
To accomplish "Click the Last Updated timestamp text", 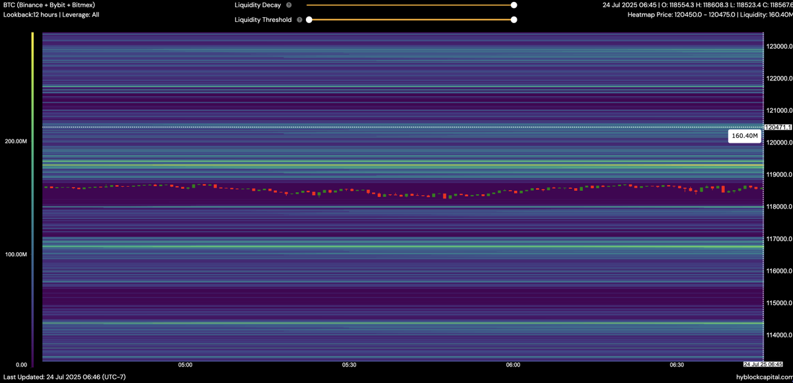I will (65, 377).
